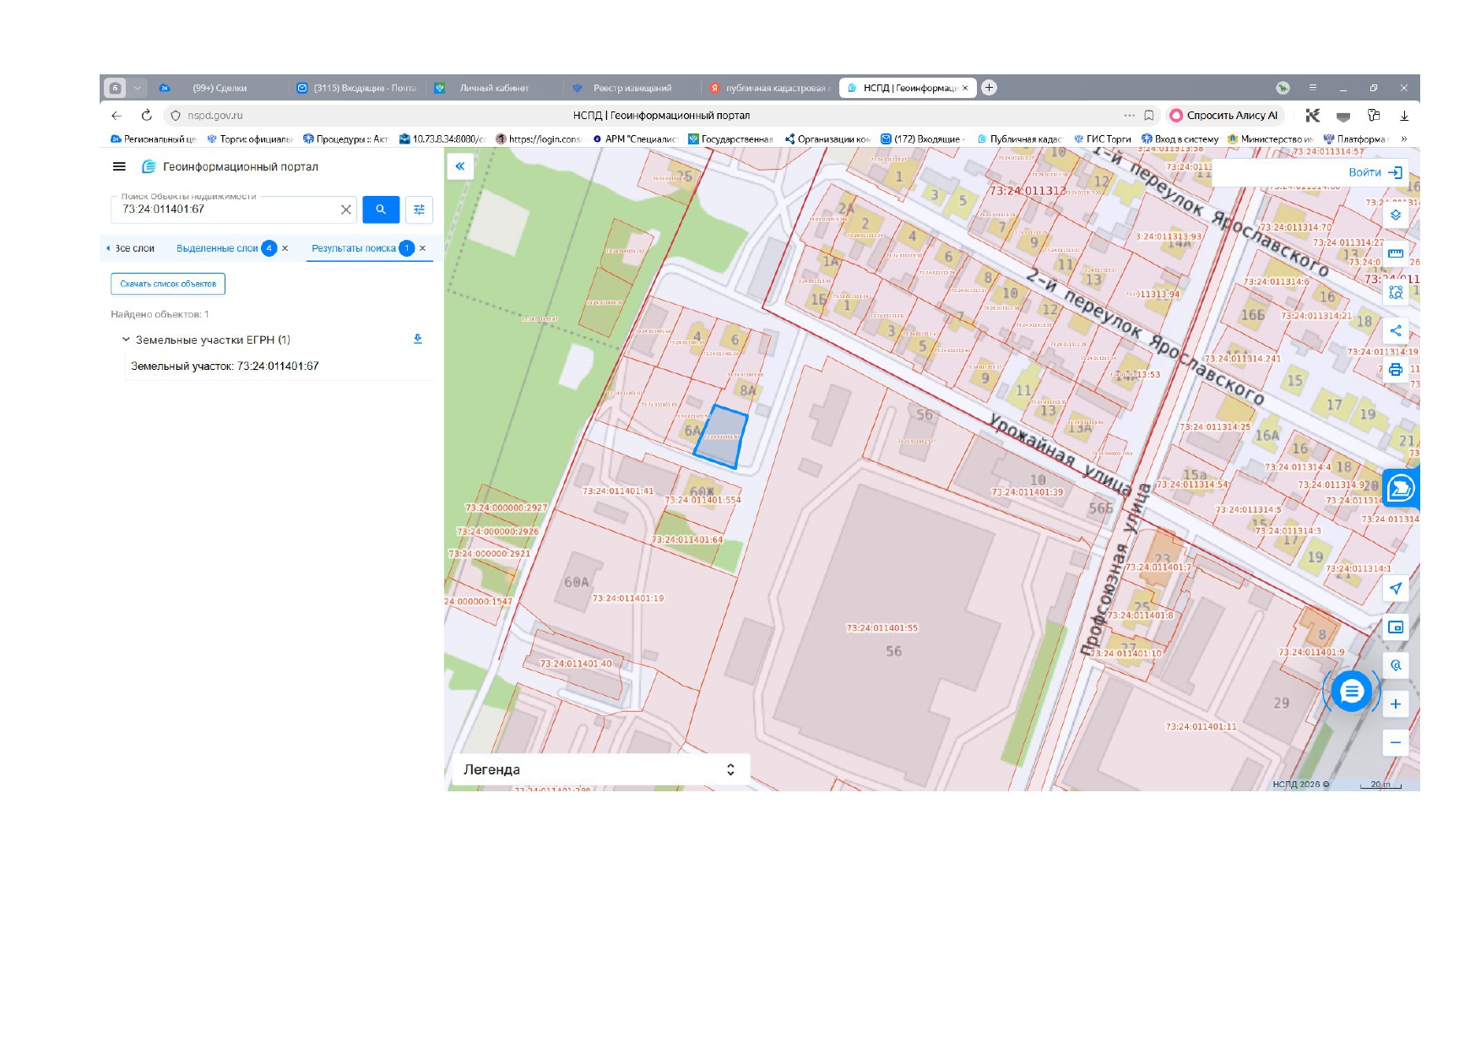Locate my position with the arrow icon

pos(1395,589)
